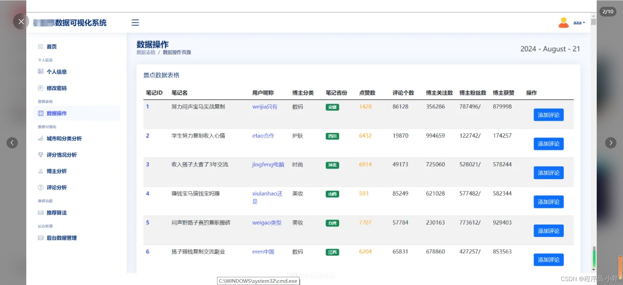Open the 博主分析 page

pos(57,171)
